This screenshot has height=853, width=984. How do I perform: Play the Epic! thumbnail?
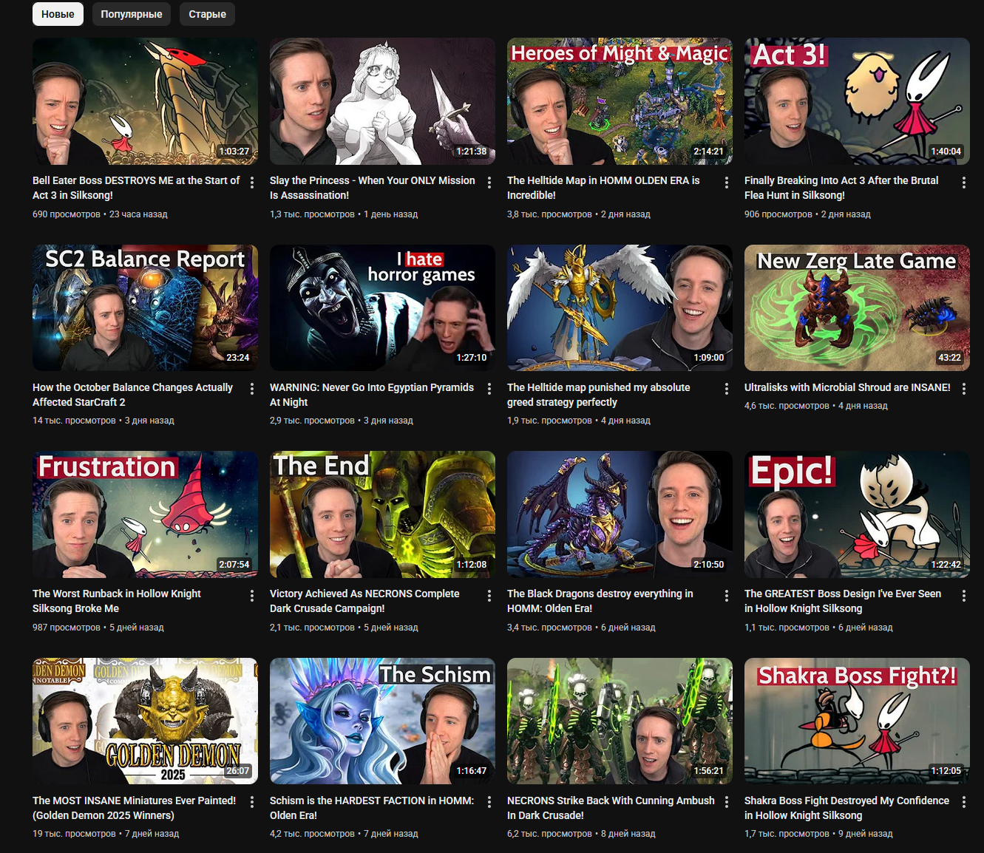pos(857,514)
